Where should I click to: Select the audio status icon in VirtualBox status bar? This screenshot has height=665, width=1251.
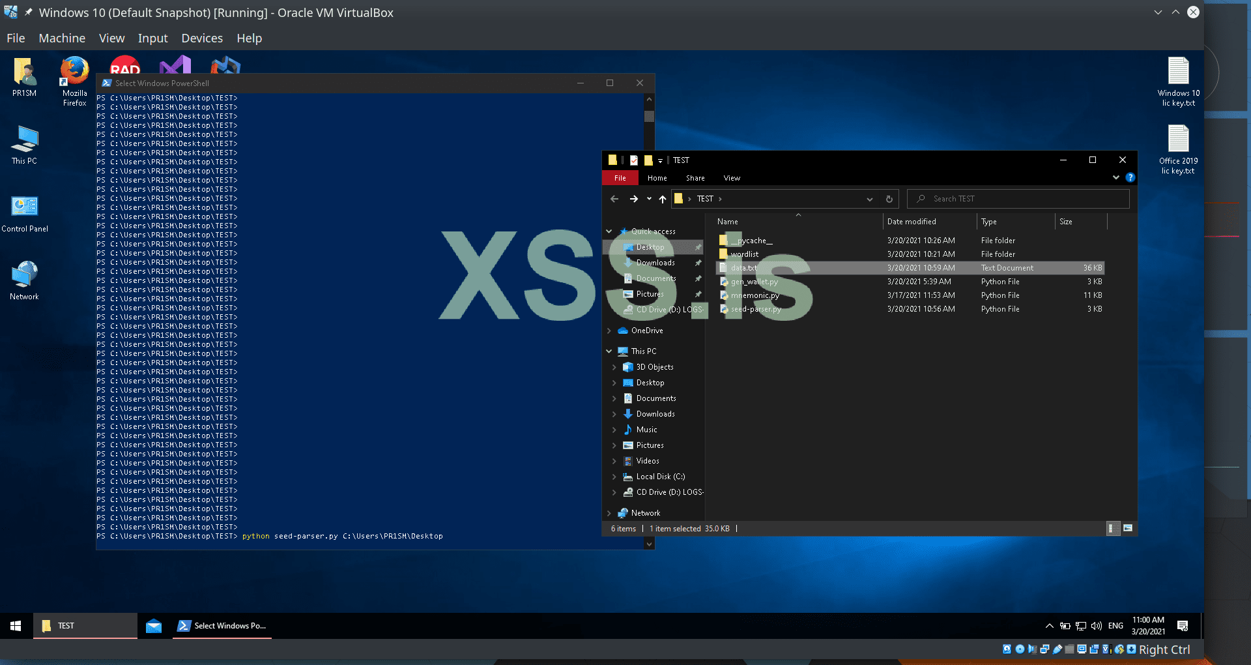tap(1033, 649)
